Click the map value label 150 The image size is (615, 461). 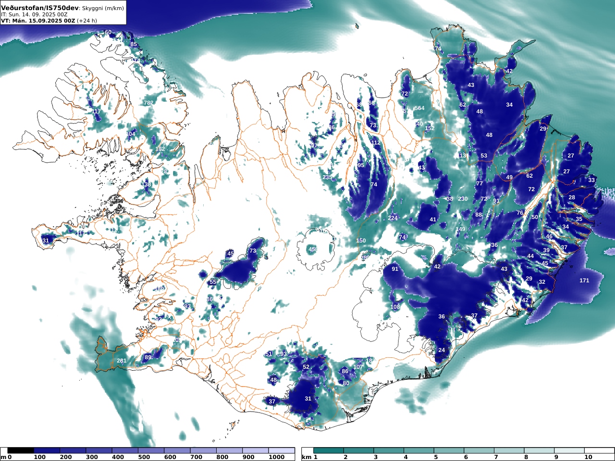[x=361, y=241]
